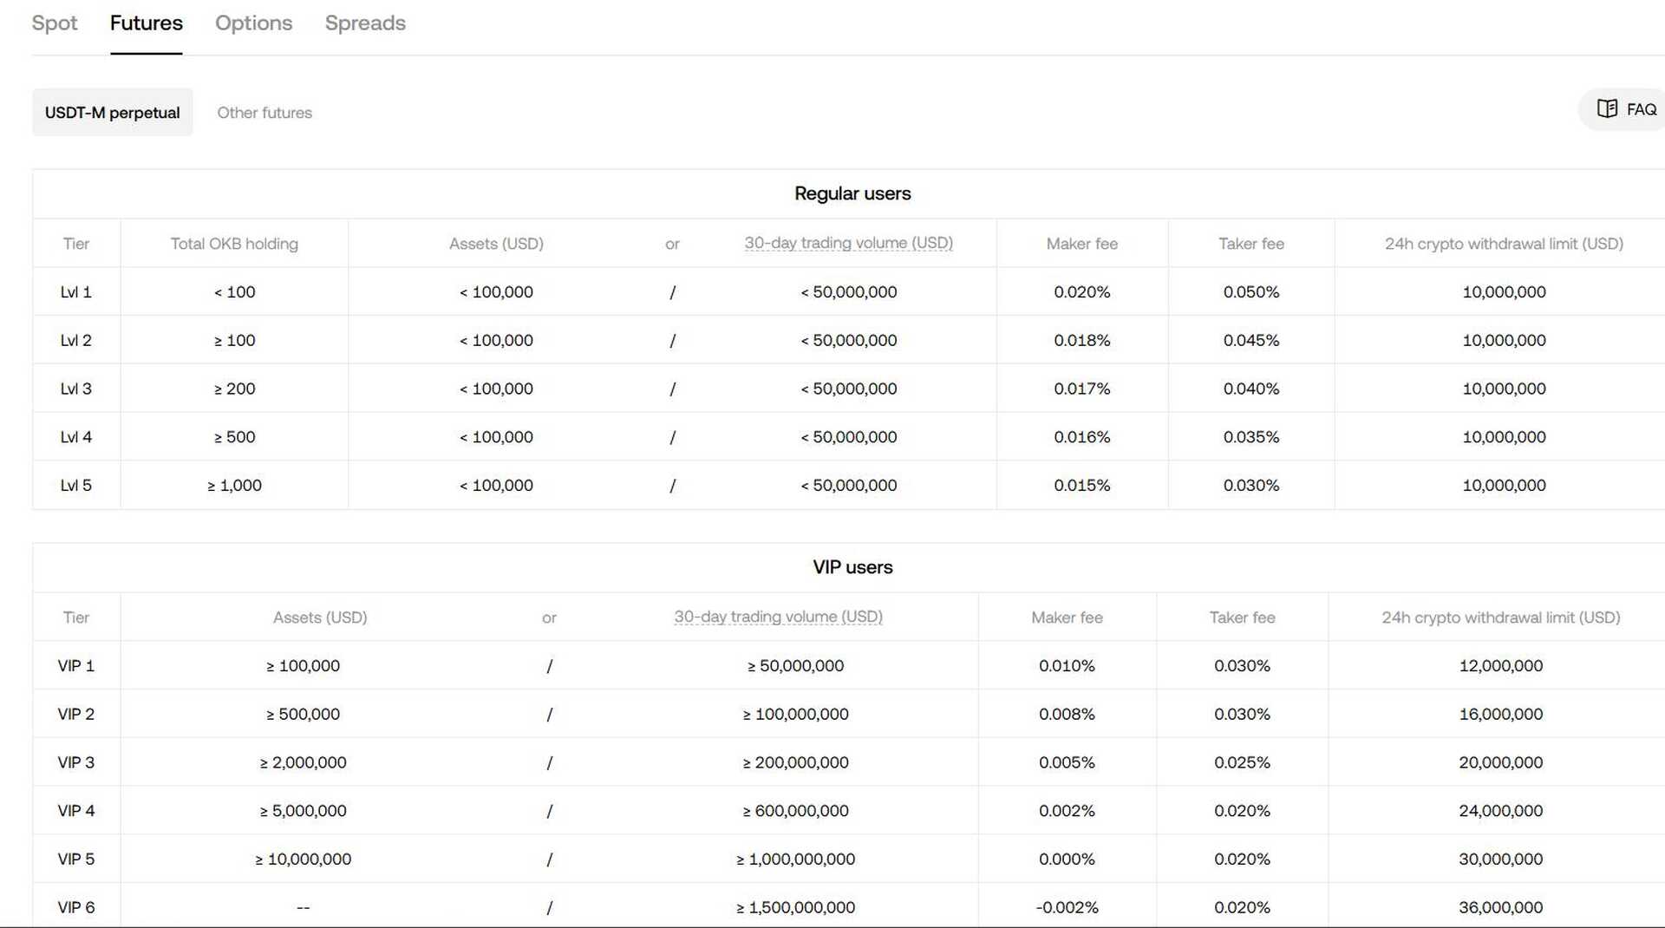Click VIP 1 assets ≥ 100,000
This screenshot has width=1665, height=928.
(x=303, y=666)
